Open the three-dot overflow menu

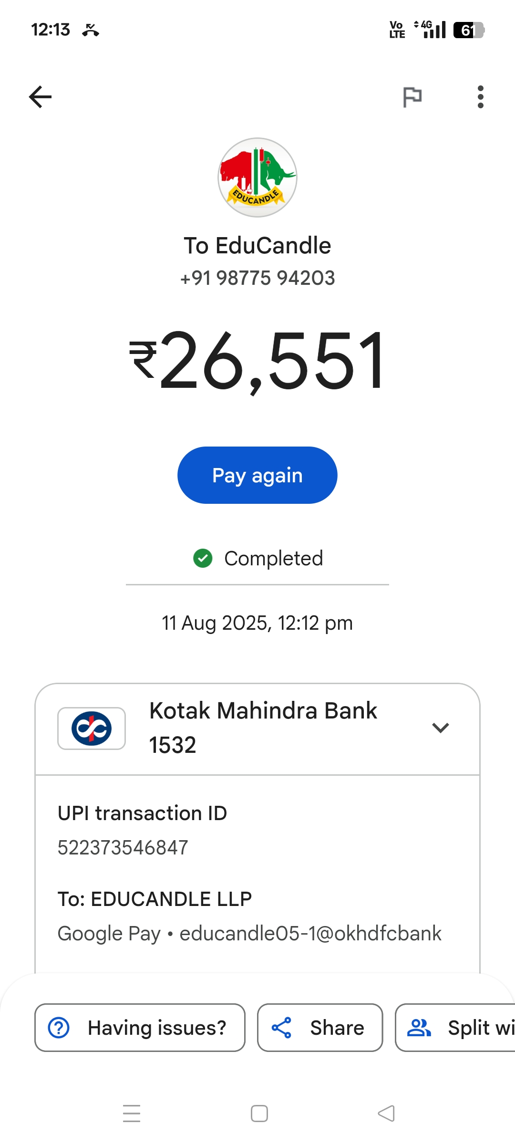[480, 97]
